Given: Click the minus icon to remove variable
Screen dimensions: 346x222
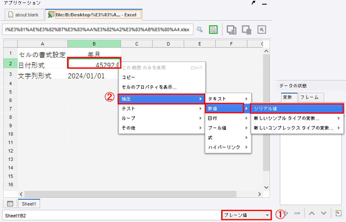Looking at the screenshot, I should (297, 213).
